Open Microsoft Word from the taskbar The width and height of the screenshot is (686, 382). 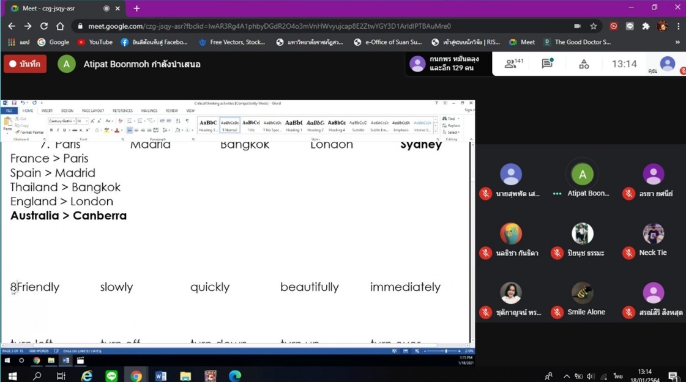coord(161,376)
